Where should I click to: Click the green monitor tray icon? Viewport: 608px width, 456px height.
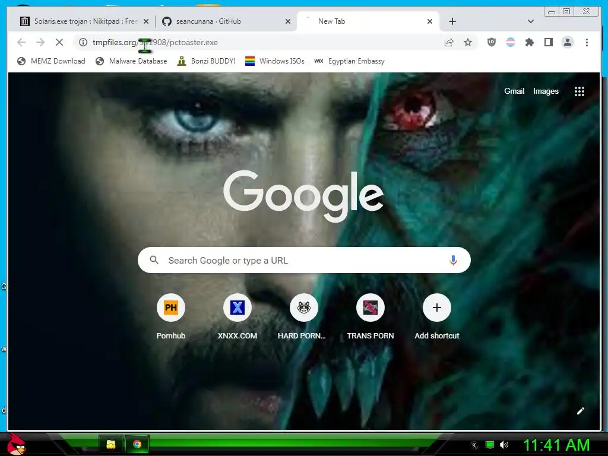[x=490, y=445]
